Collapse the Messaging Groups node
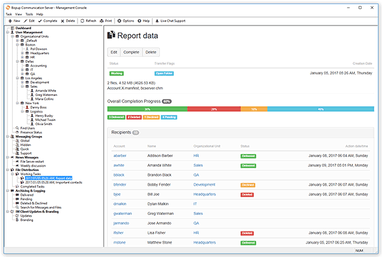This screenshot has width=382, height=257. [x=8, y=137]
